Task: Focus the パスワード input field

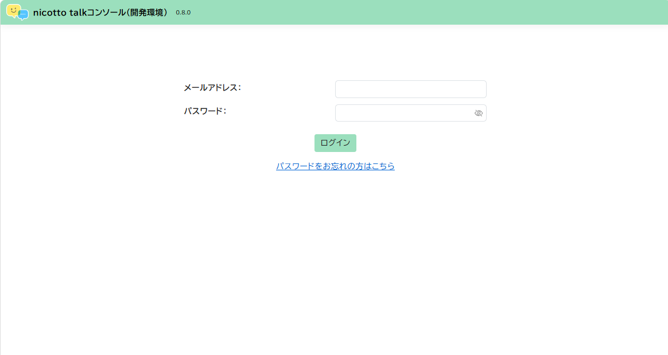Action: [x=411, y=113]
